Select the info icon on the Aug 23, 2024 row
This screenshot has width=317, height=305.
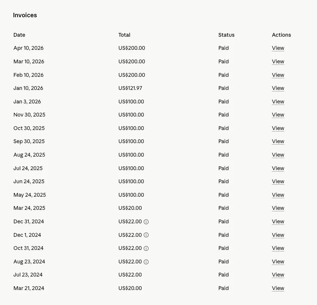coord(146,262)
